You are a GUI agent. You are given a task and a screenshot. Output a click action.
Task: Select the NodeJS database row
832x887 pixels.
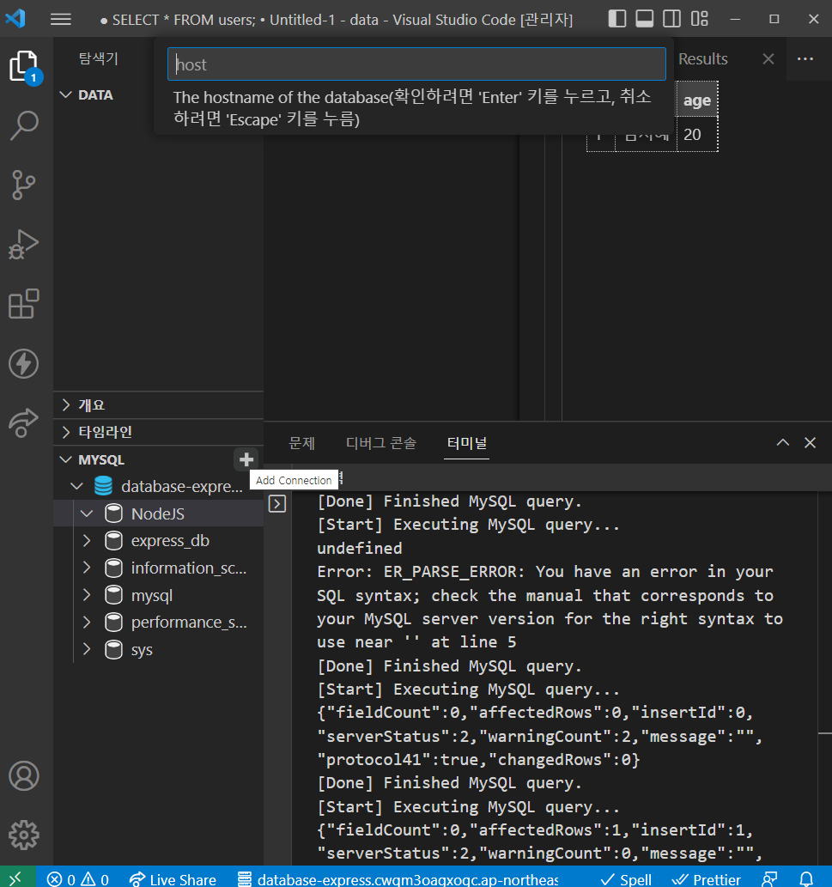point(158,513)
